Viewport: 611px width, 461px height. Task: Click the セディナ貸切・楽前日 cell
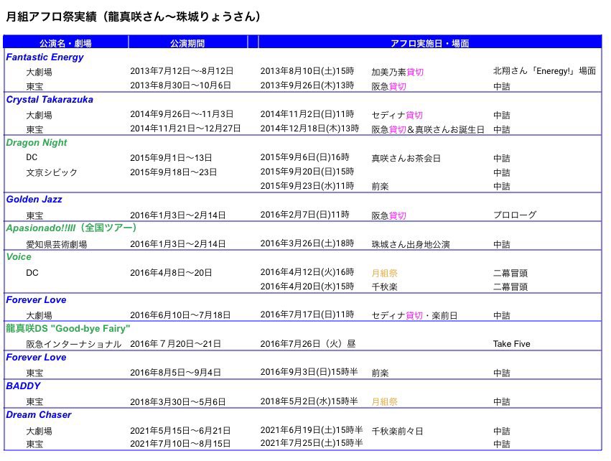click(414, 315)
